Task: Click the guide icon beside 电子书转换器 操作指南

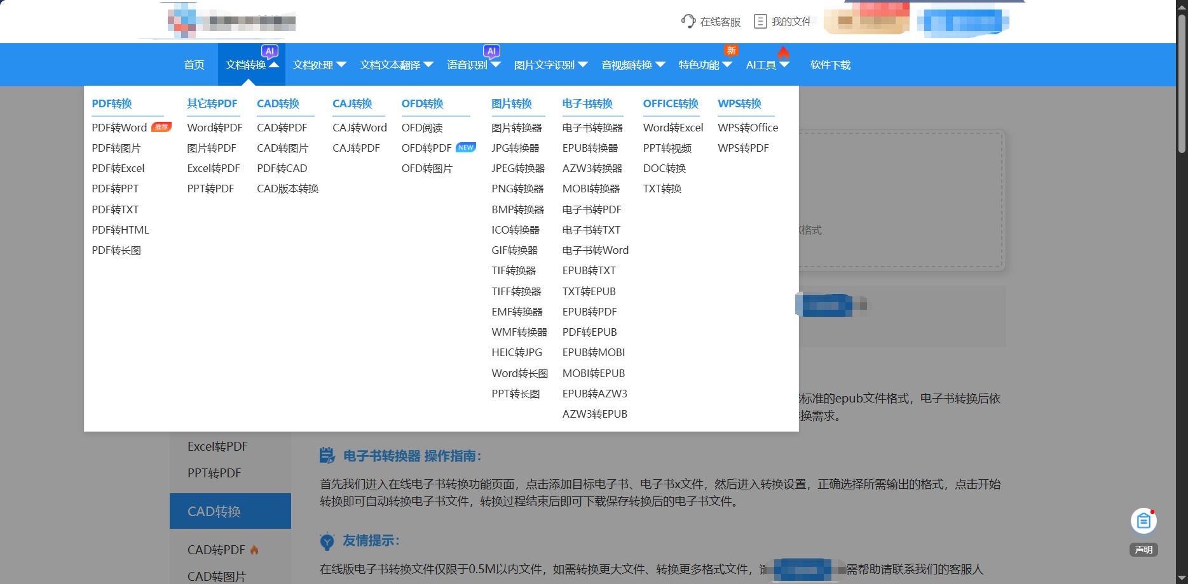Action: 327,456
